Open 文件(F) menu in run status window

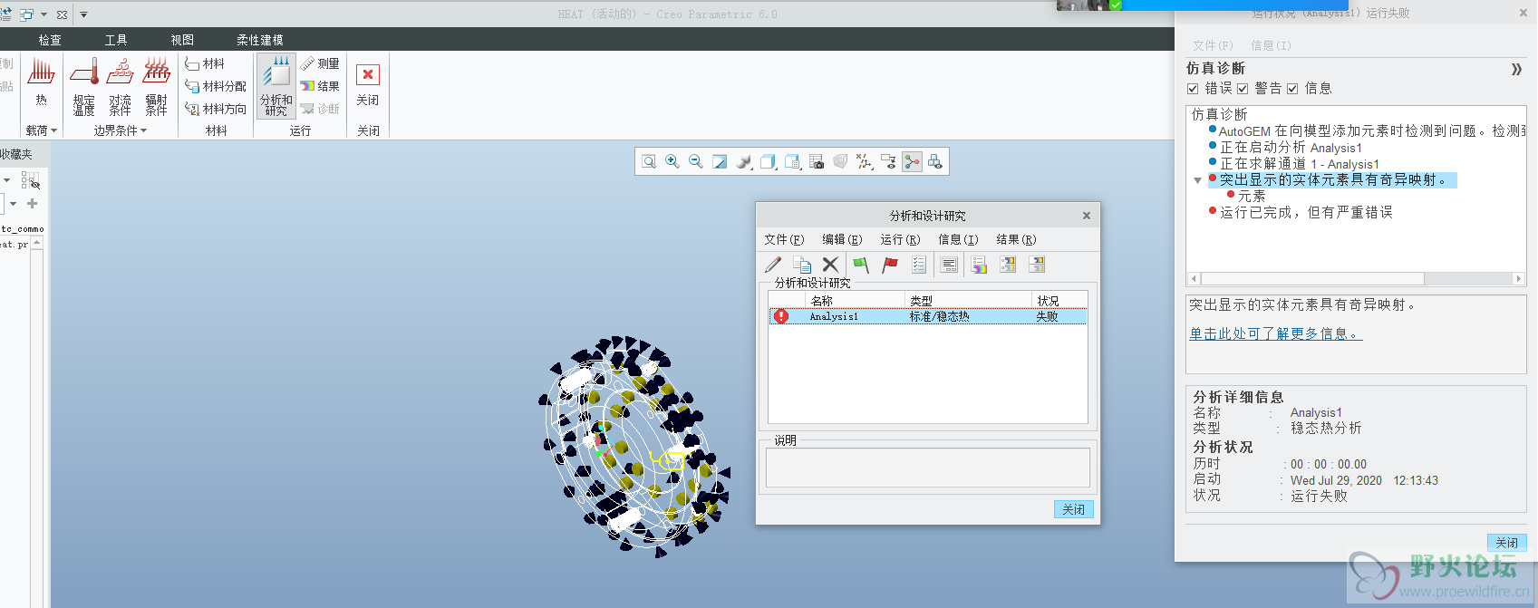(x=1213, y=45)
